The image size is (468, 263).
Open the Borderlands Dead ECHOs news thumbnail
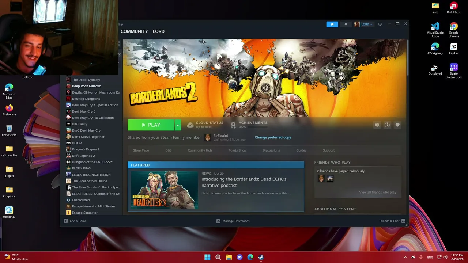click(165, 190)
